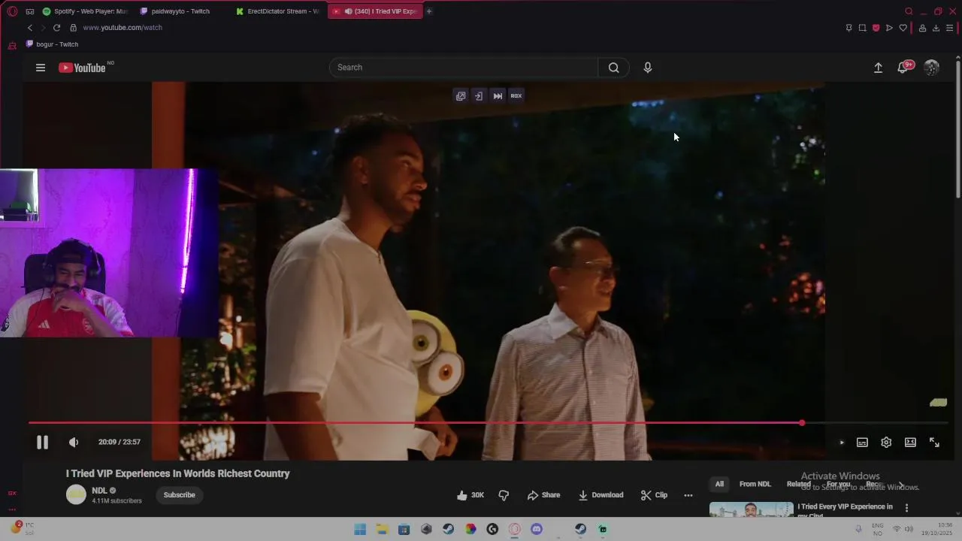962x541 pixels.
Task: Open the YouTube account avatar menu
Action: click(932, 68)
